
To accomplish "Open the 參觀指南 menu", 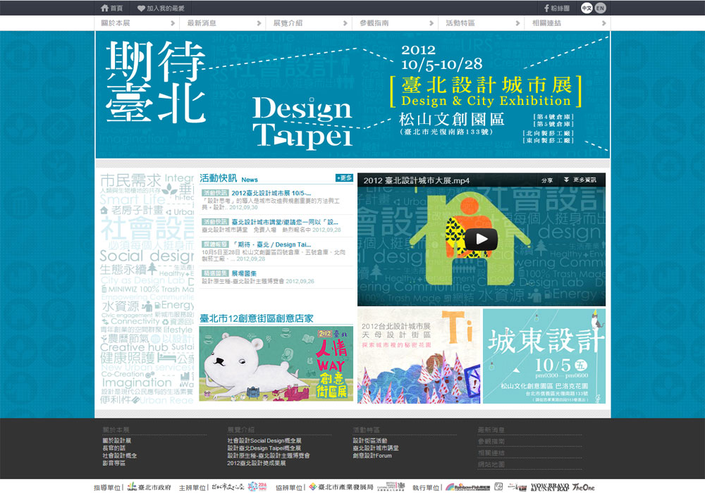I will (x=396, y=23).
